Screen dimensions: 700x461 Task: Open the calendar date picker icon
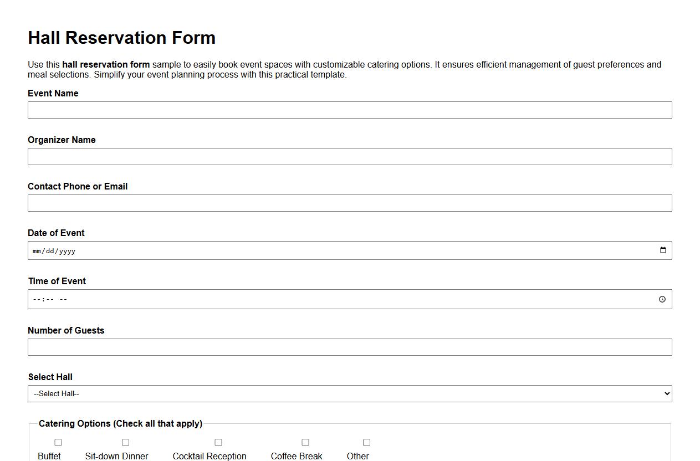pos(663,250)
